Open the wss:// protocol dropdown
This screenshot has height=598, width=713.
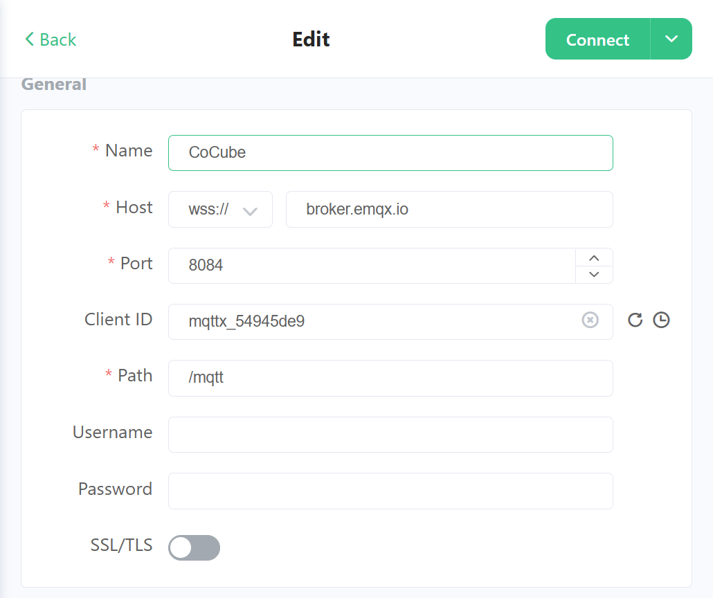click(x=220, y=209)
